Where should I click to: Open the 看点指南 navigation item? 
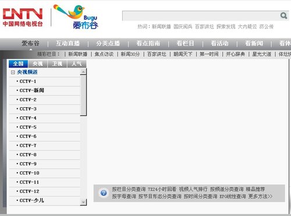(148, 43)
